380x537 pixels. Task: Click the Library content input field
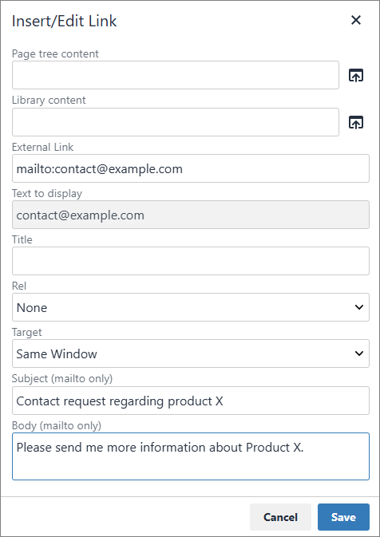pyautogui.click(x=176, y=122)
